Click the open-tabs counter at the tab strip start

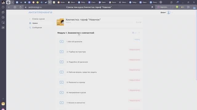pos(8,2)
